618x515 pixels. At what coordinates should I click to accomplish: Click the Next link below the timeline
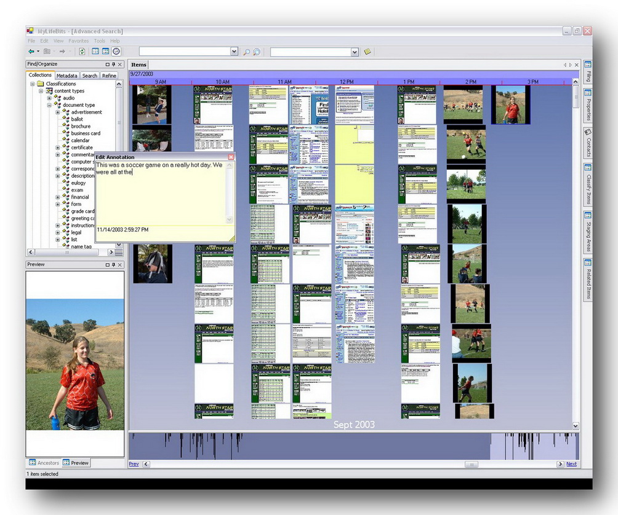(x=571, y=464)
